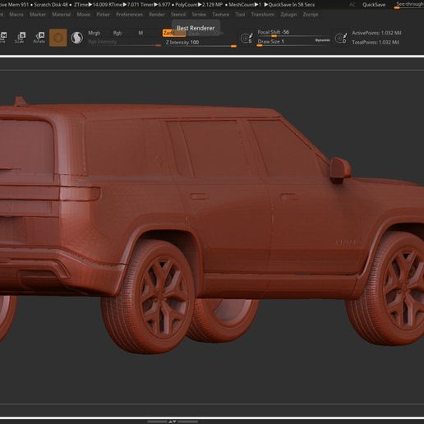The height and width of the screenshot is (424, 424).
Task: Select the Scale gizmo icon
Action: (20, 37)
